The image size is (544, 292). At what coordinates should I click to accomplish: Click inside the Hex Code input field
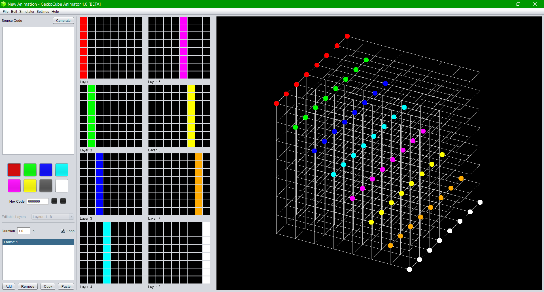point(37,201)
